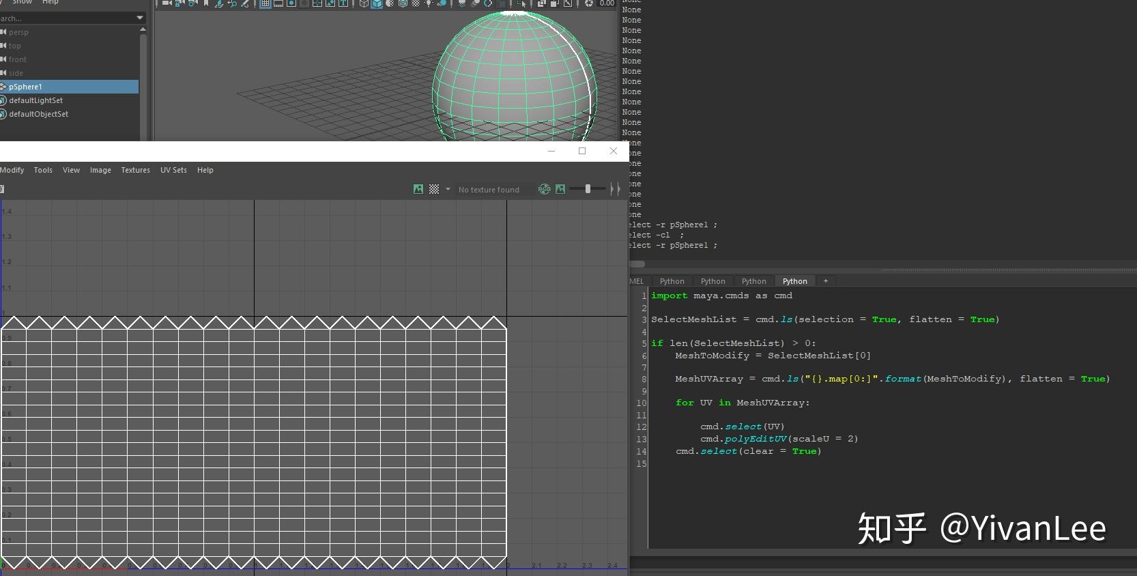
Task: Toggle the viewport grid display icon
Action: (265, 3)
